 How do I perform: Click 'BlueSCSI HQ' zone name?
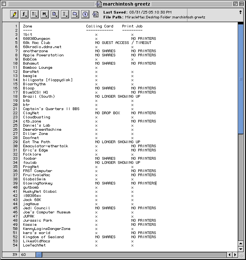35,92
